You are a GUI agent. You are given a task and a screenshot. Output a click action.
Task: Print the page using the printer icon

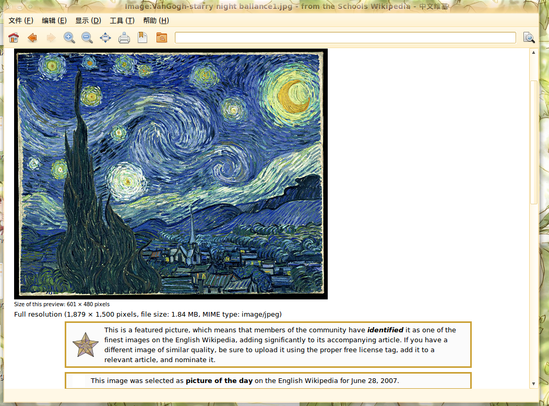[x=124, y=38]
